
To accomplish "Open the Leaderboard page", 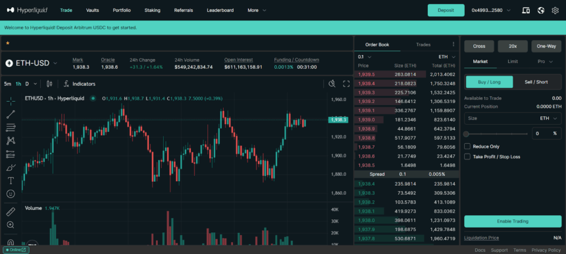I will click(220, 11).
